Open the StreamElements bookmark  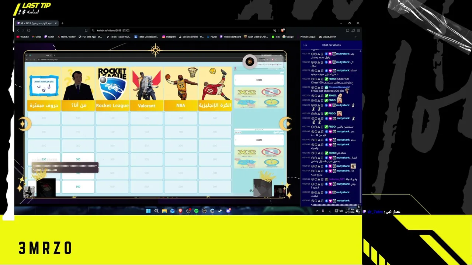(x=191, y=37)
